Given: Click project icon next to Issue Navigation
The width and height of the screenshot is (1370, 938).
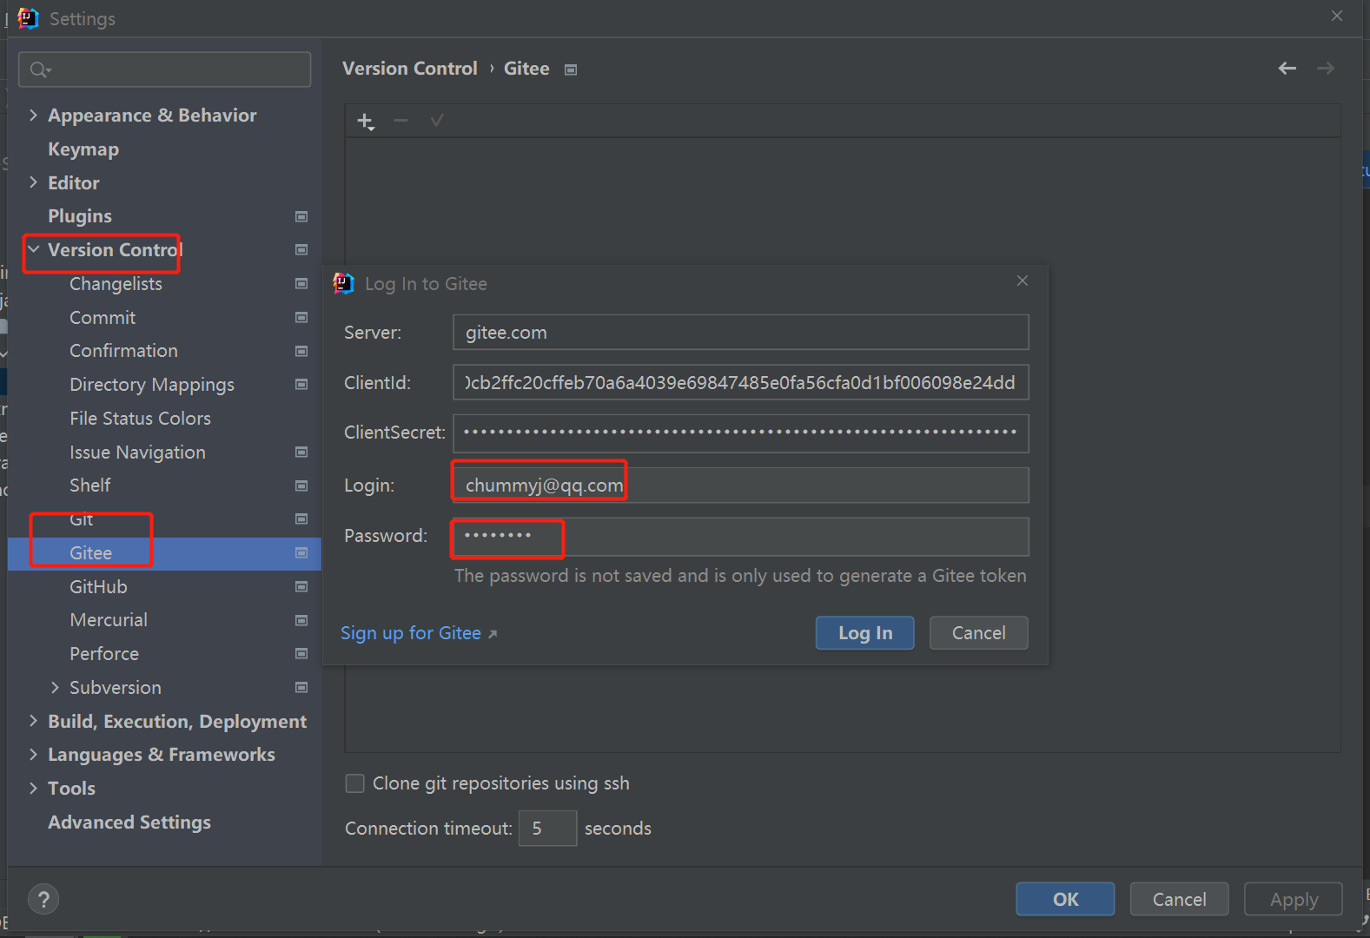Looking at the screenshot, I should (301, 452).
